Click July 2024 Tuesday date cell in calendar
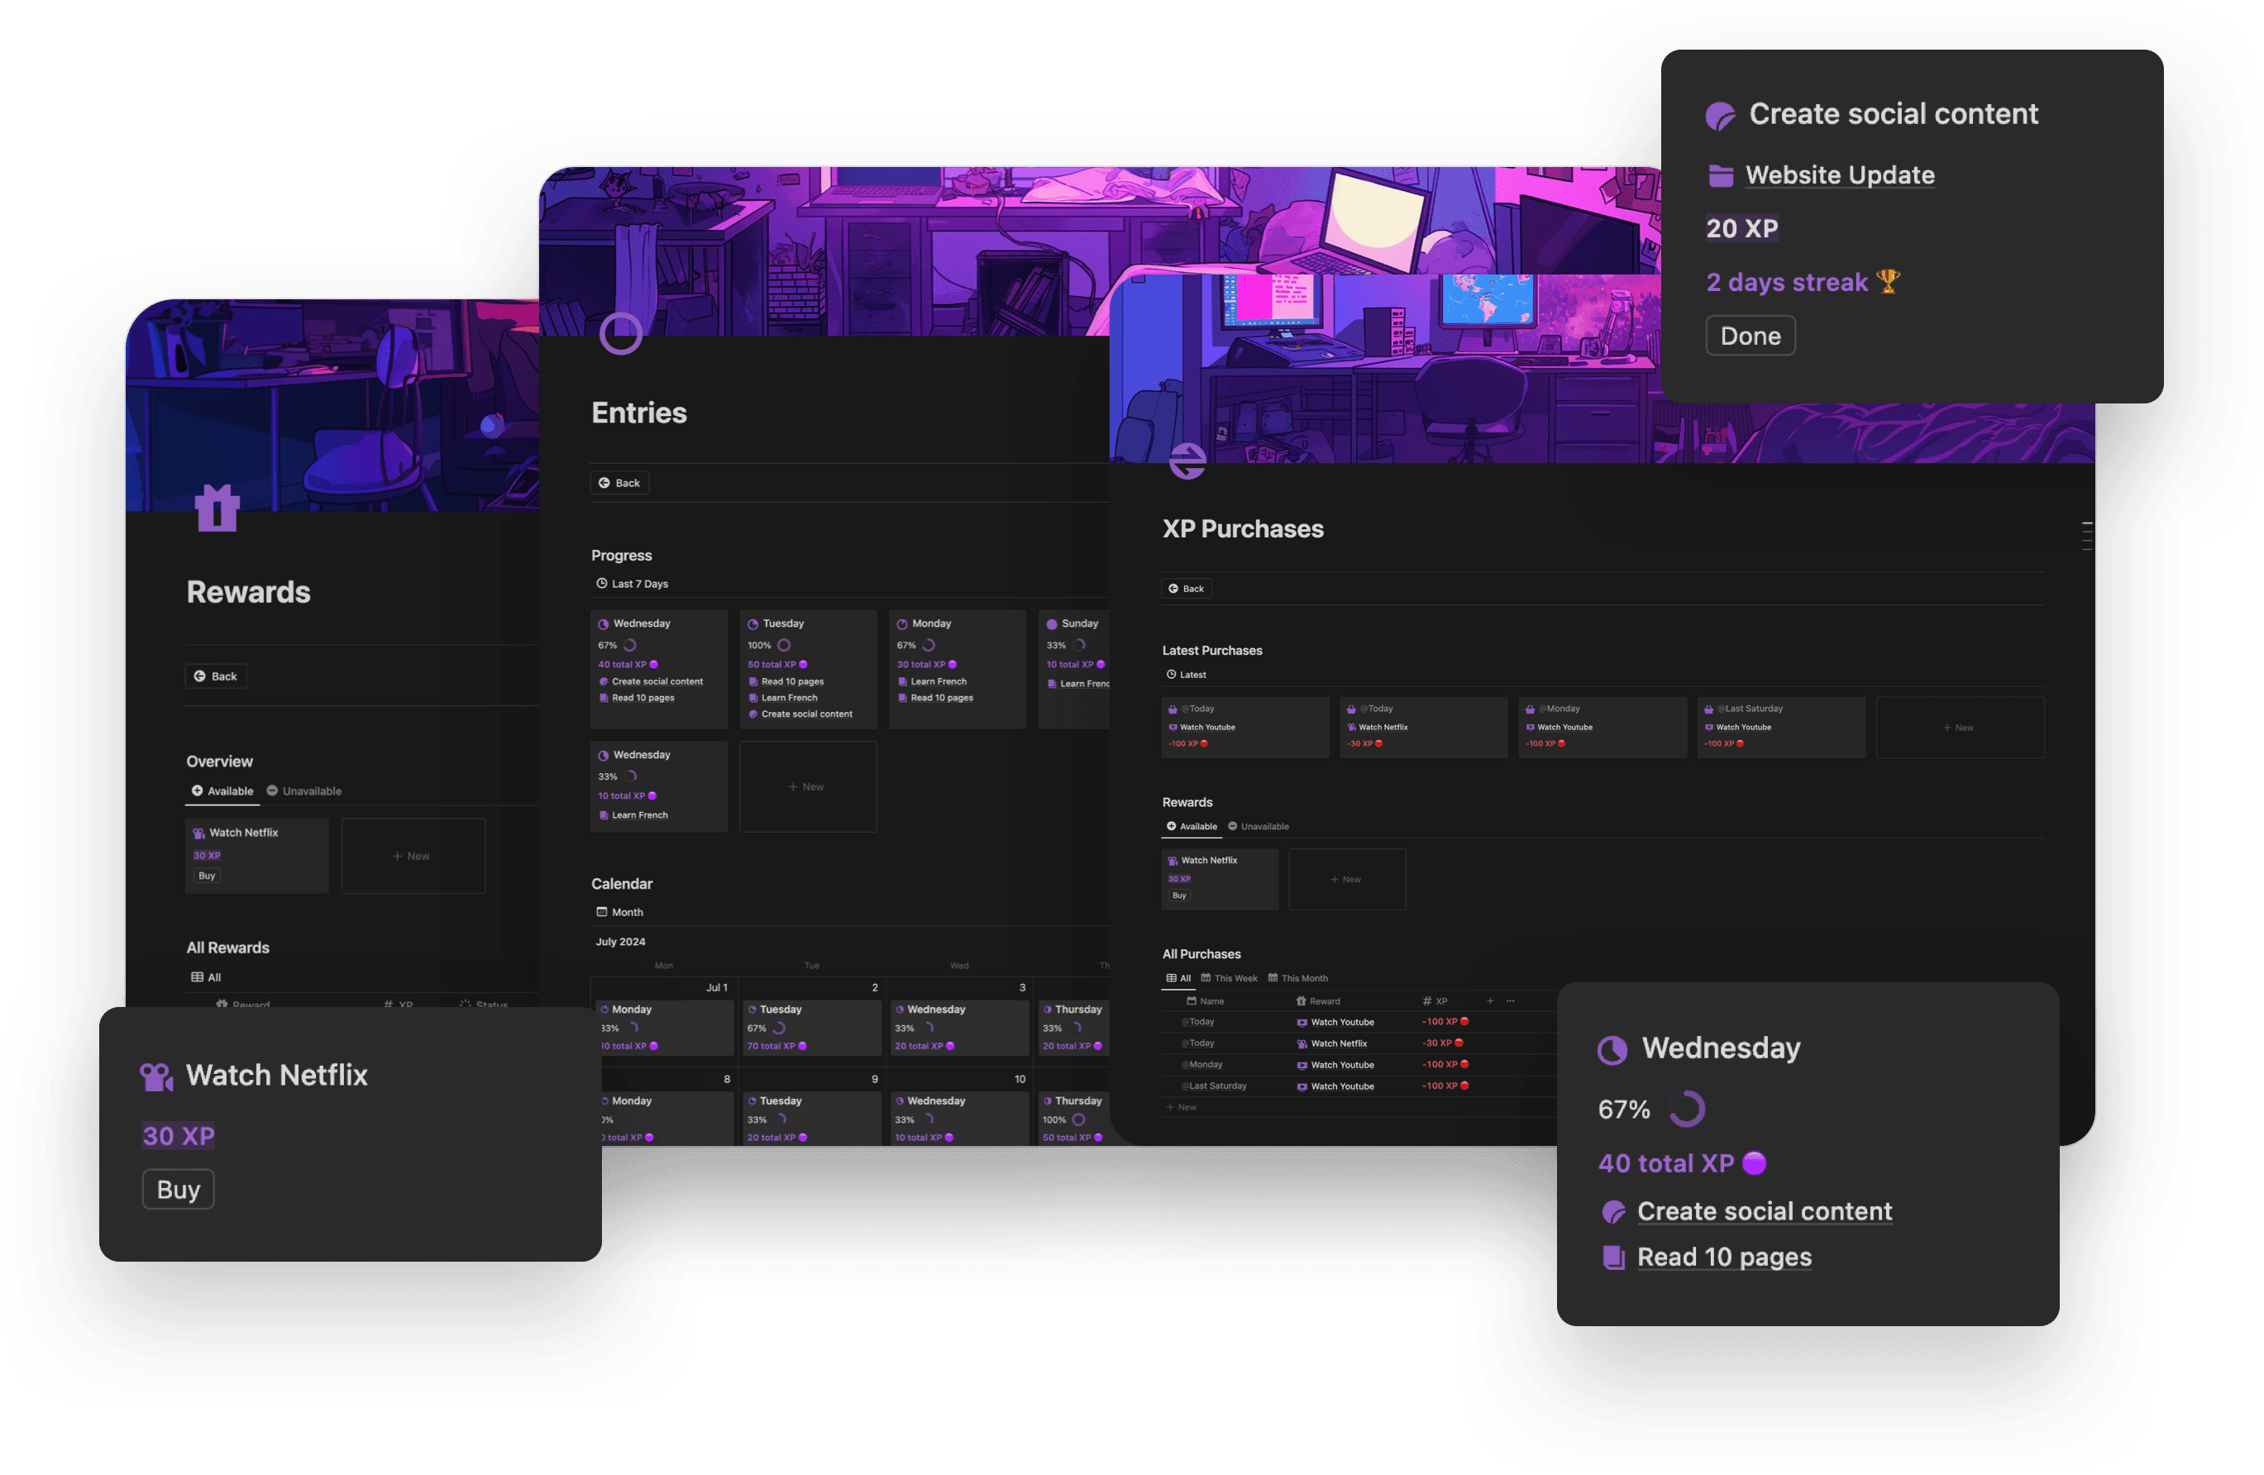 (x=812, y=1026)
